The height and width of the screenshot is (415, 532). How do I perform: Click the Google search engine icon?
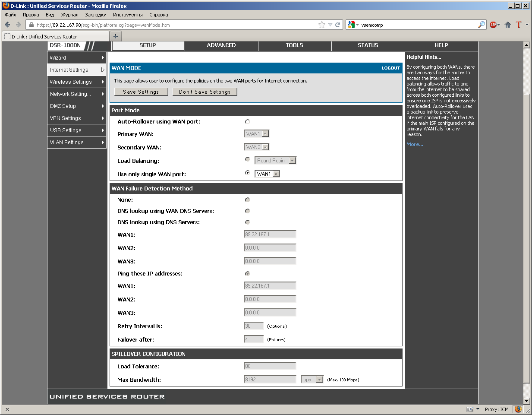pyautogui.click(x=351, y=25)
